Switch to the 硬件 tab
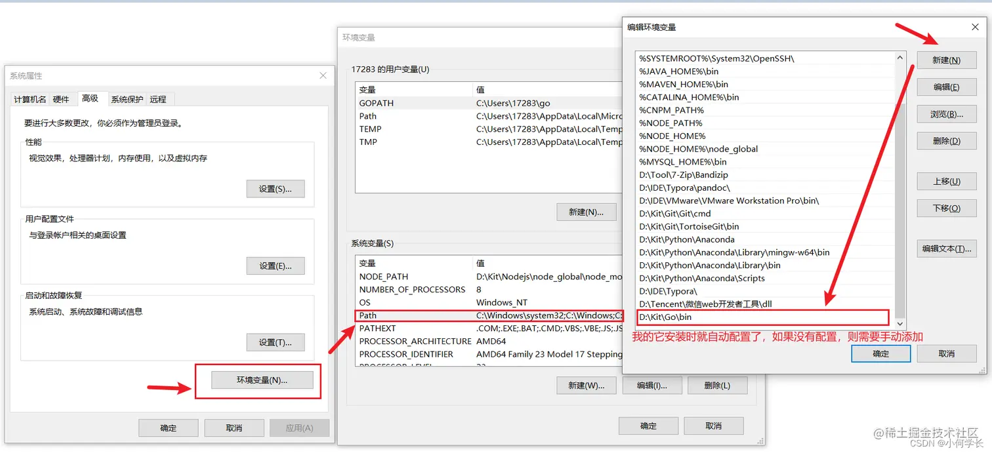This screenshot has height=453, width=992. (x=61, y=100)
